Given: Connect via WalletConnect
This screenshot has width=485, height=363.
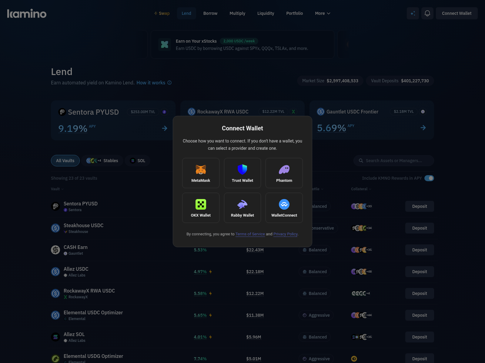Looking at the screenshot, I should 284,208.
